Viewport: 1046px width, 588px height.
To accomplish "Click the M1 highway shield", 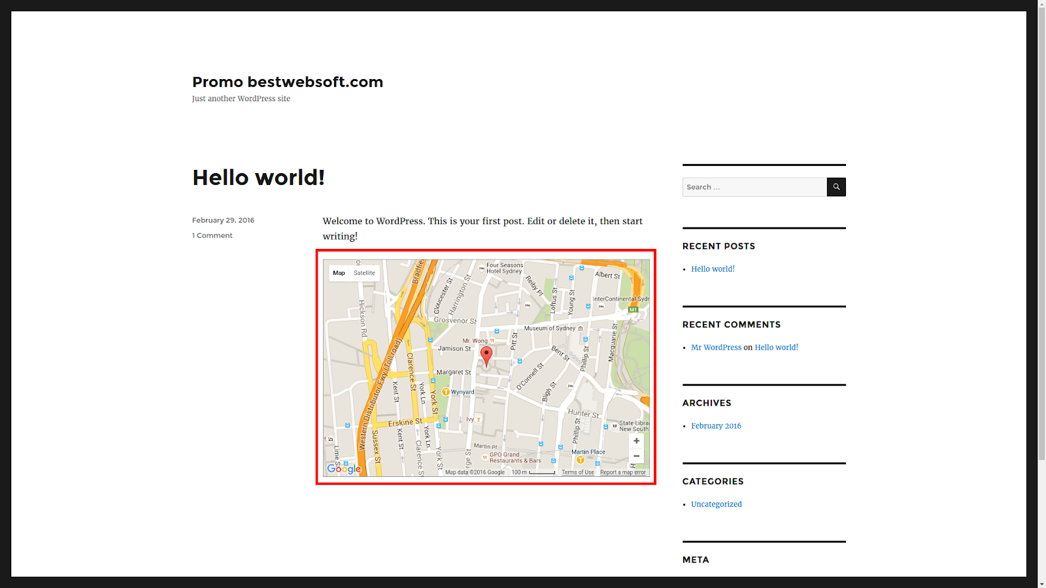I will coord(633,310).
